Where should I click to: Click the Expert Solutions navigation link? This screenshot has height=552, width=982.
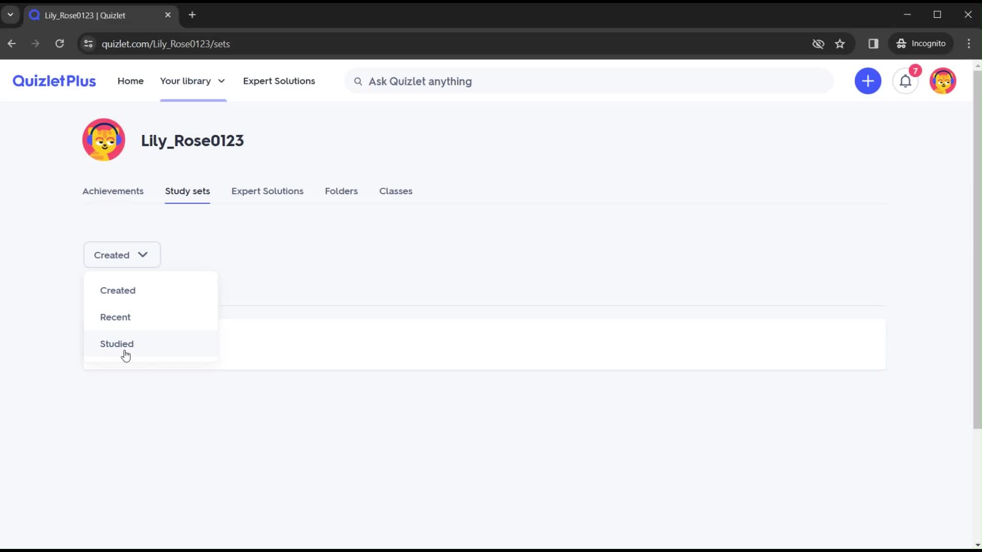click(x=280, y=81)
